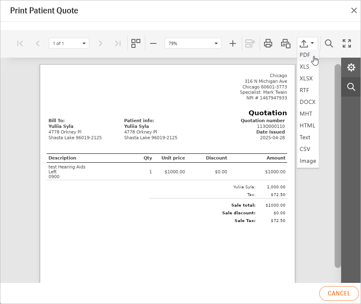The image size is (361, 304).
Task: Click the 'Bill To:' heading
Action: click(56, 121)
